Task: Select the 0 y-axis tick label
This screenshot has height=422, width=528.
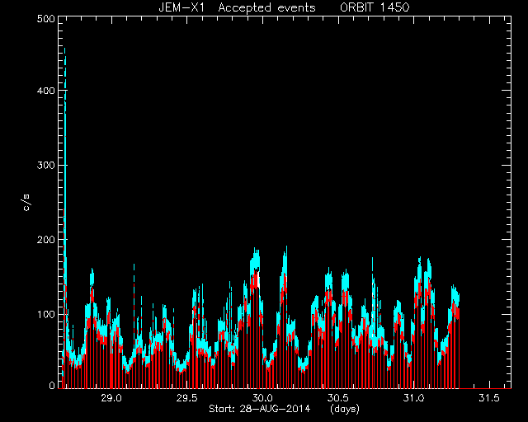Action: [52, 385]
